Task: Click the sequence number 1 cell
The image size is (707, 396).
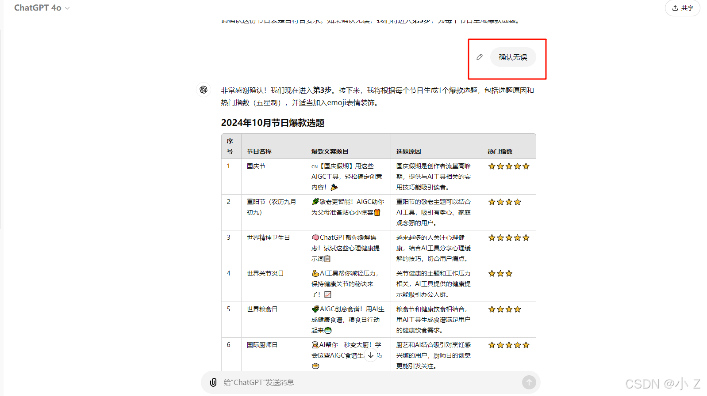Action: 231,177
